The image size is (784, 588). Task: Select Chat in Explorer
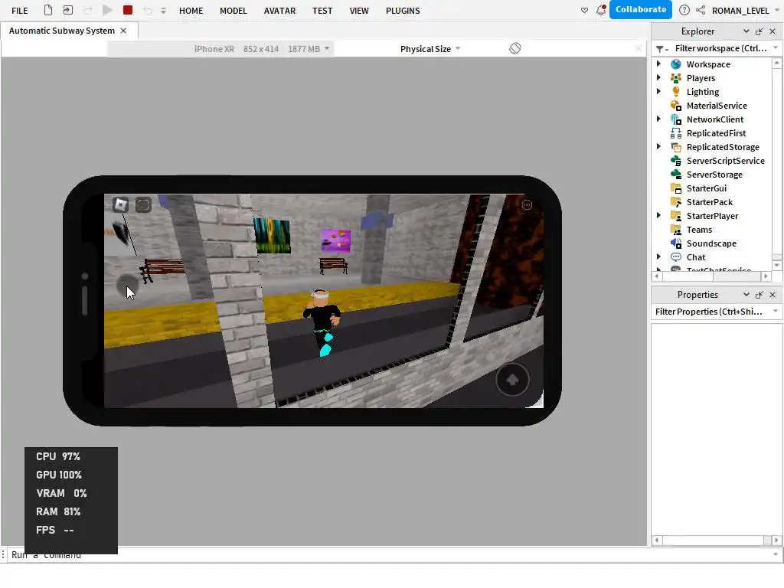pos(695,257)
